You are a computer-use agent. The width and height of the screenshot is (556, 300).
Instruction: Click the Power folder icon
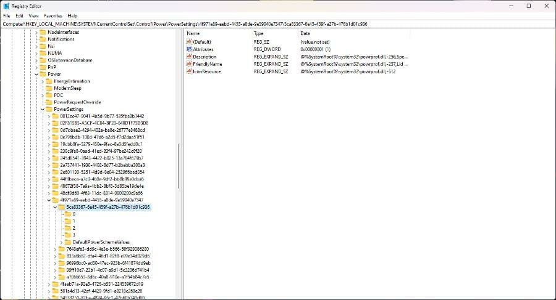point(43,75)
